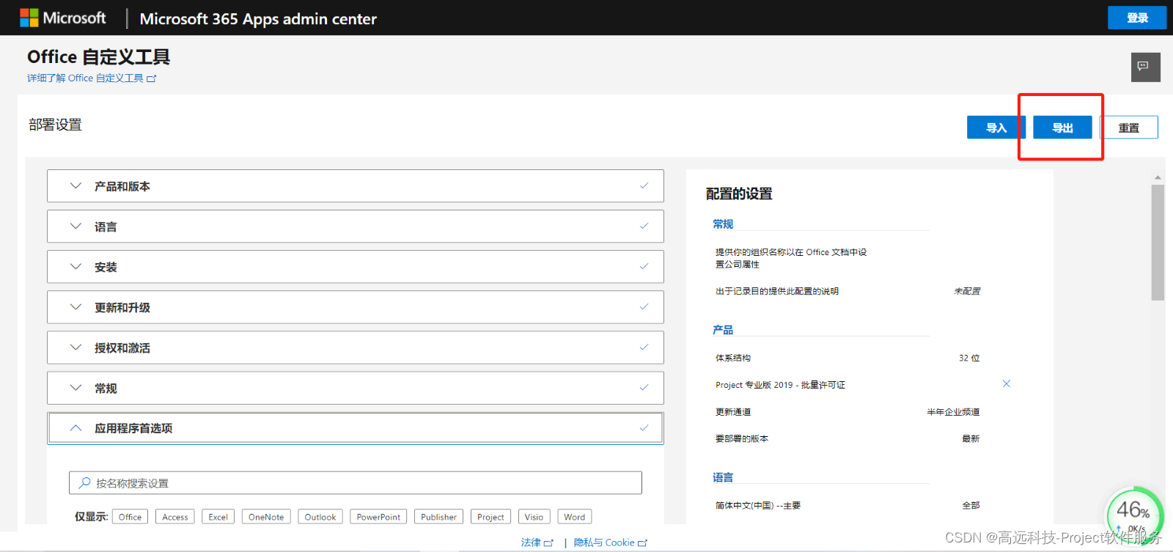Filter settings by Publisher
Screen dimensions: 1173x552
point(438,517)
